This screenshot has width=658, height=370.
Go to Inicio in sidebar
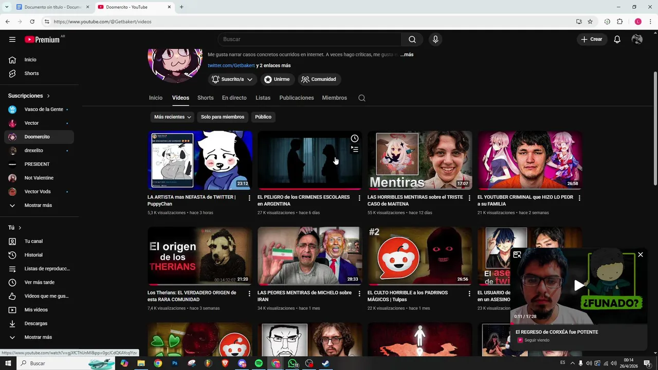point(39,60)
